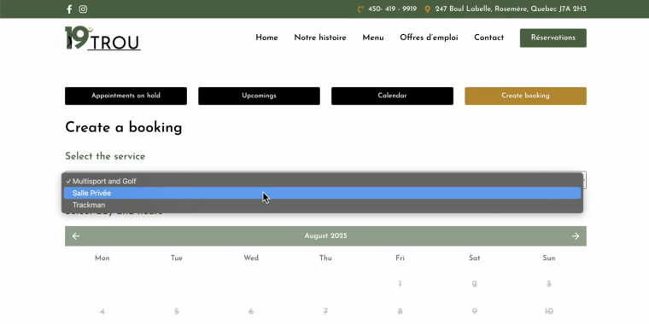Open the Contact page

[488, 38]
